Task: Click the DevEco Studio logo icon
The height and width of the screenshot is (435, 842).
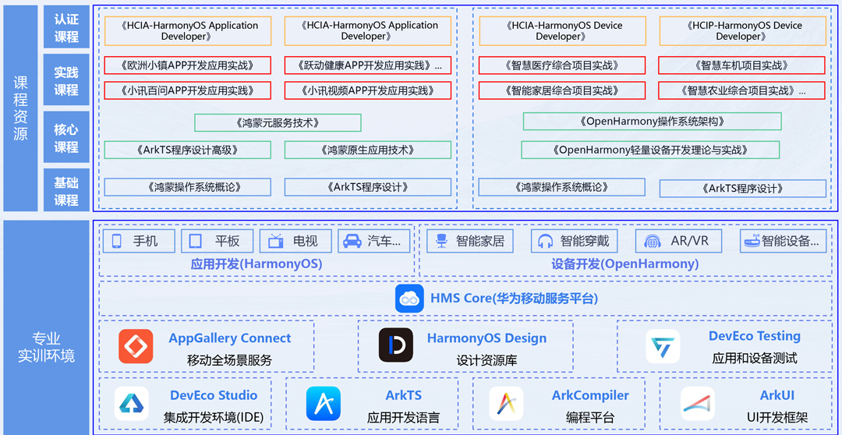Action: pyautogui.click(x=131, y=404)
